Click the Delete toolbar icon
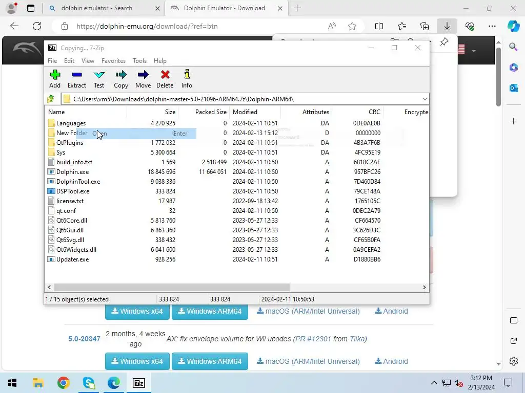 click(165, 79)
